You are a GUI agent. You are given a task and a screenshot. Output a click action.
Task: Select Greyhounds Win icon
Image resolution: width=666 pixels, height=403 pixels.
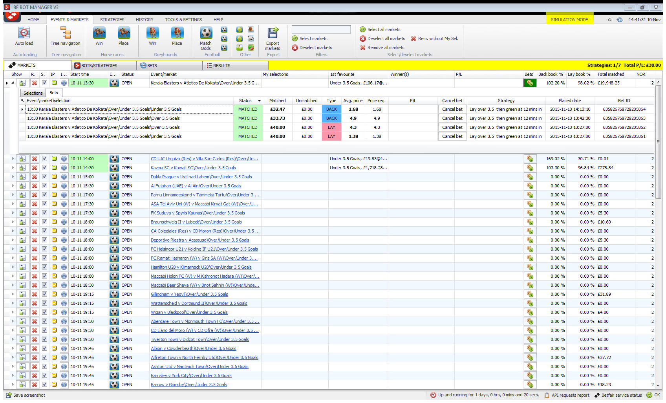pyautogui.click(x=152, y=33)
